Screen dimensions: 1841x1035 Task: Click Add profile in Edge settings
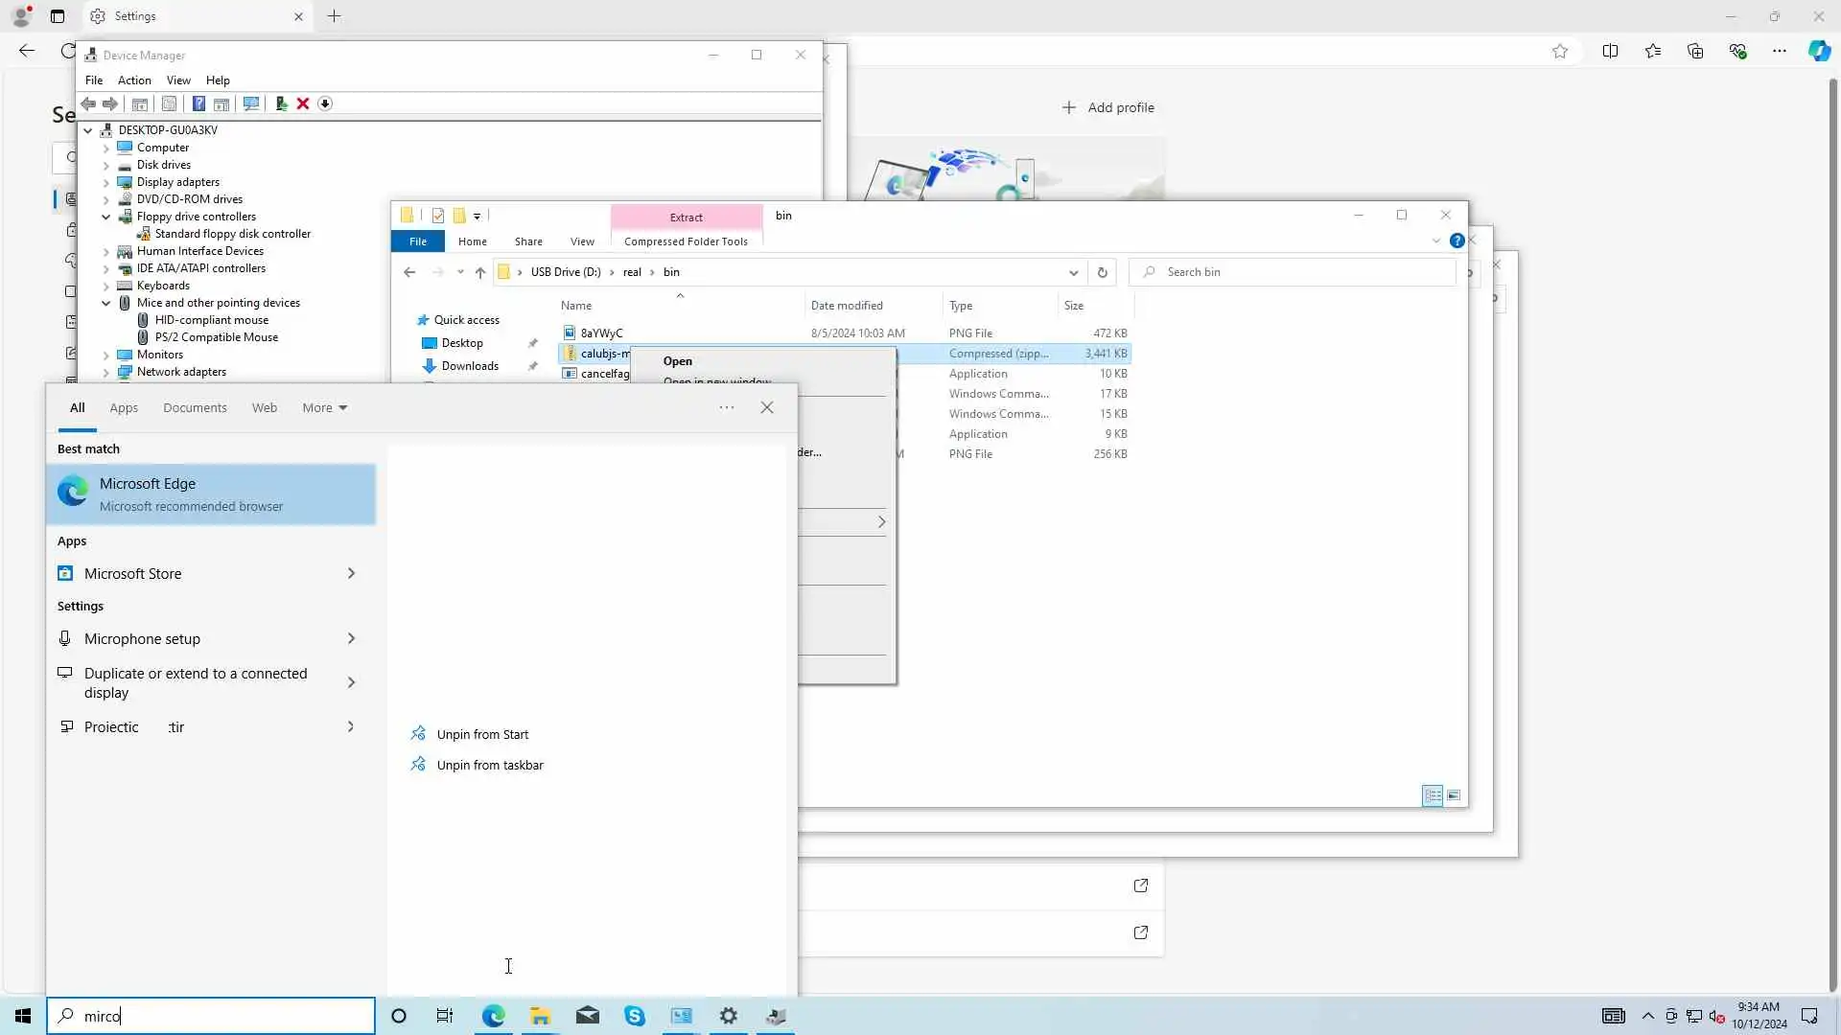tap(1108, 107)
